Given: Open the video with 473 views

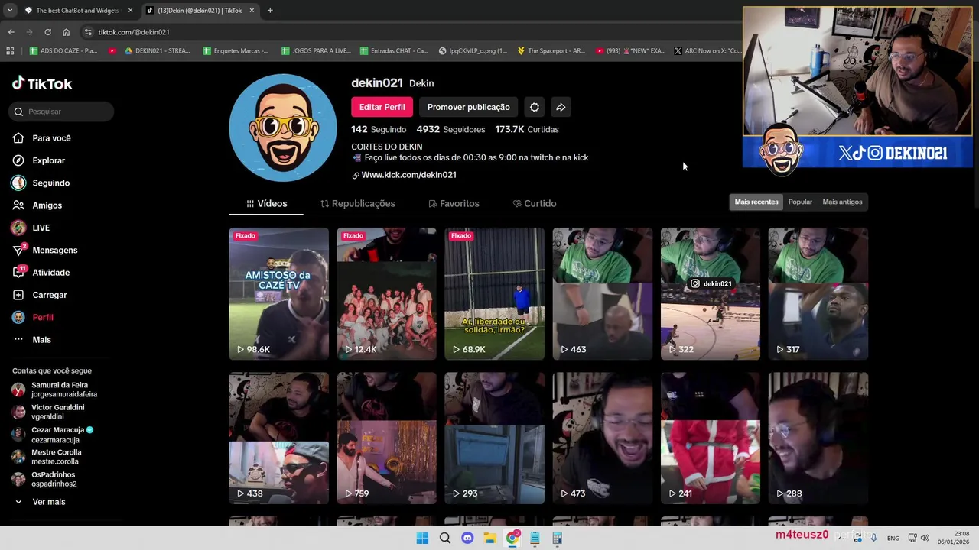Looking at the screenshot, I should (603, 438).
